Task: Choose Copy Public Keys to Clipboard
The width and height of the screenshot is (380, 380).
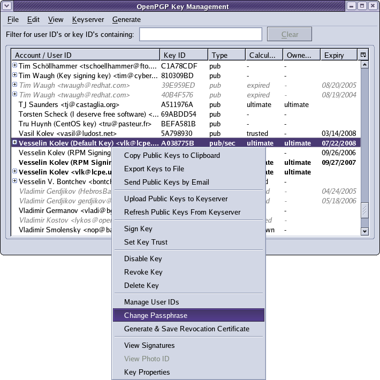Action: (x=188, y=155)
